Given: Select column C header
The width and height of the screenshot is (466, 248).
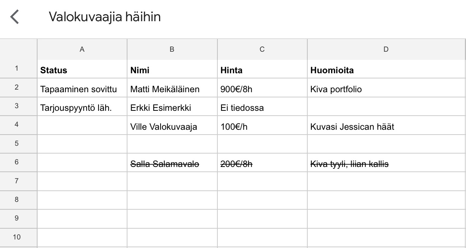Looking at the screenshot, I should 262,49.
